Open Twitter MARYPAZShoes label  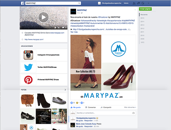pyautogui.click(x=47, y=67)
